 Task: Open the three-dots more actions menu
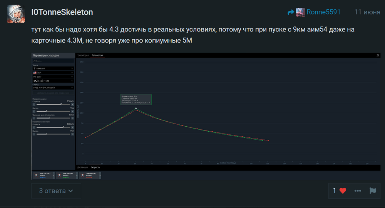[x=358, y=191]
